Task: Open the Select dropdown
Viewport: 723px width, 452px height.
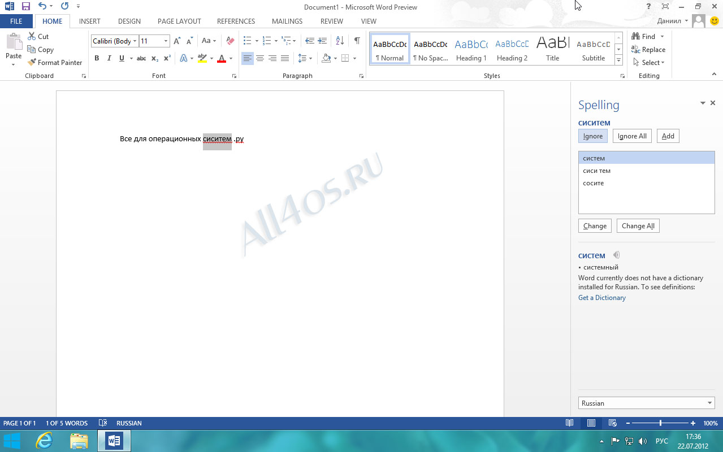Action: (x=649, y=62)
